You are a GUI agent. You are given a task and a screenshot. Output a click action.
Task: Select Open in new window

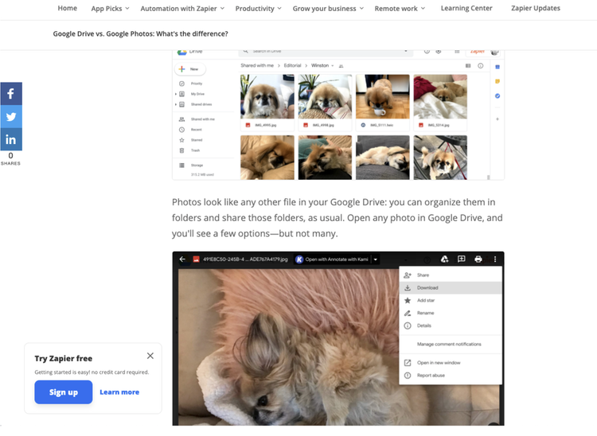click(451, 363)
